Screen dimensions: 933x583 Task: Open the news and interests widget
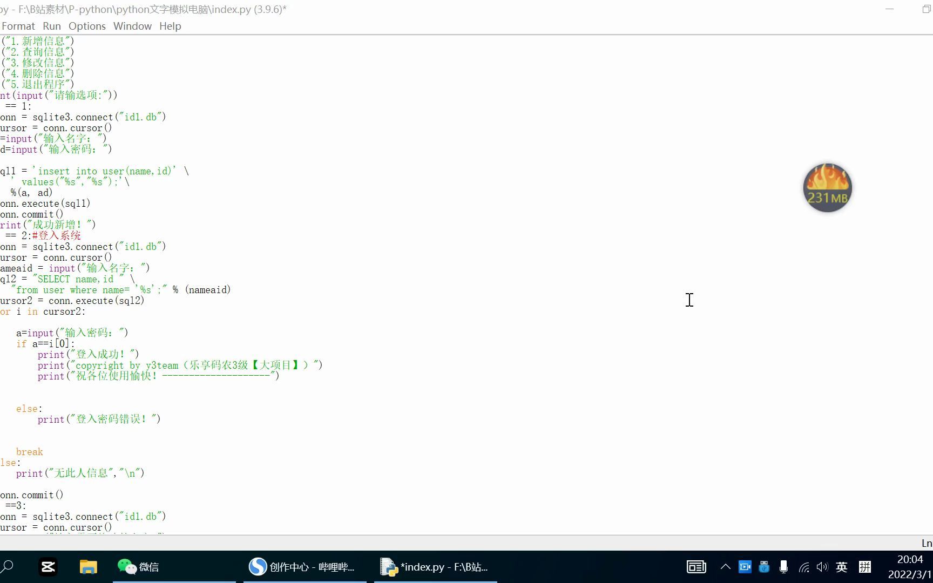(x=695, y=567)
